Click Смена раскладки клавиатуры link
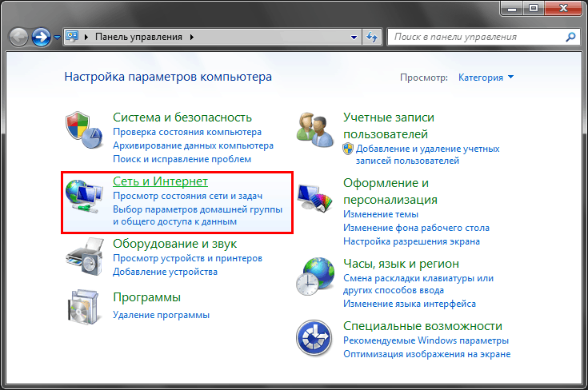The width and height of the screenshot is (588, 390). (x=418, y=284)
